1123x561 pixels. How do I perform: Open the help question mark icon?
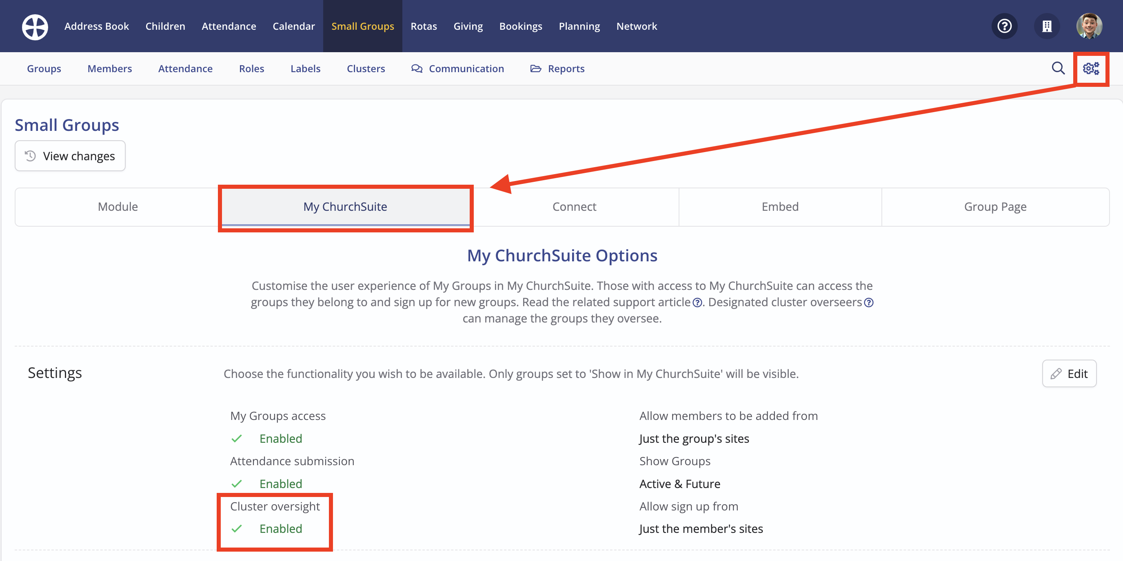coord(1004,26)
